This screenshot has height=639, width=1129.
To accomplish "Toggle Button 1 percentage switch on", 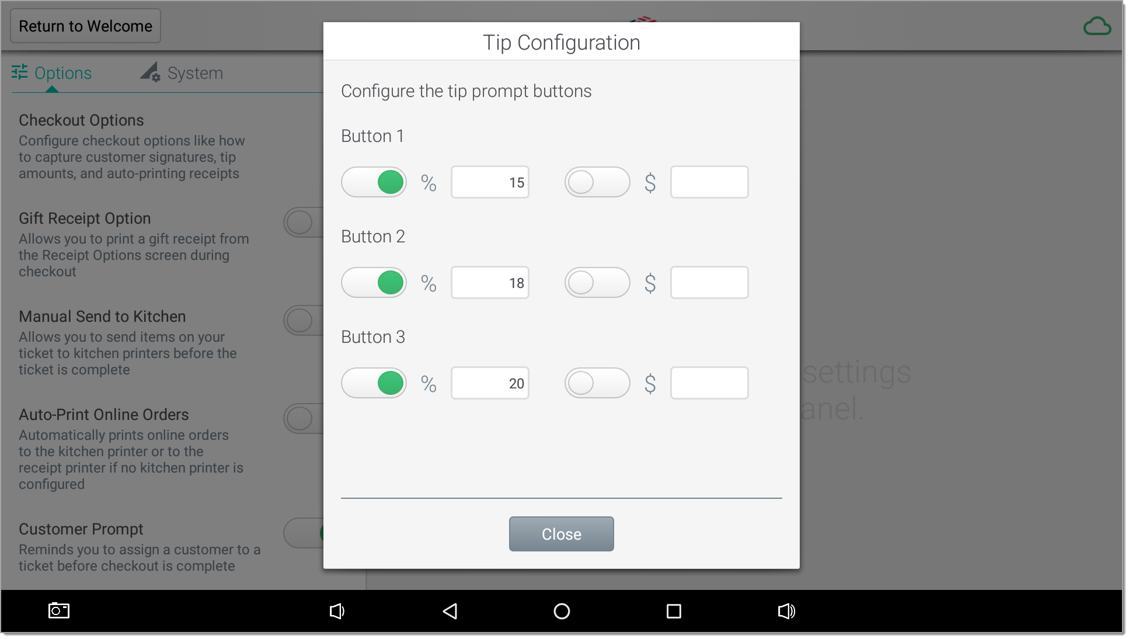I will click(374, 182).
